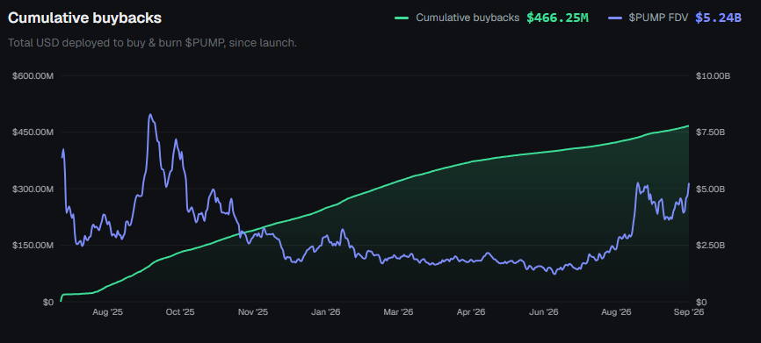Screen dimensions: 761x343
Task: Click the $300.00M left axis label
Action: click(33, 189)
